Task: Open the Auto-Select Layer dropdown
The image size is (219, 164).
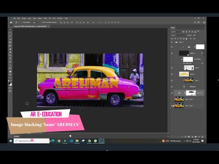Action: 35,22
